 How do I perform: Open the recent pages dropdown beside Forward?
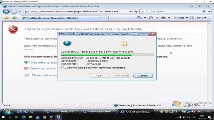20,12
